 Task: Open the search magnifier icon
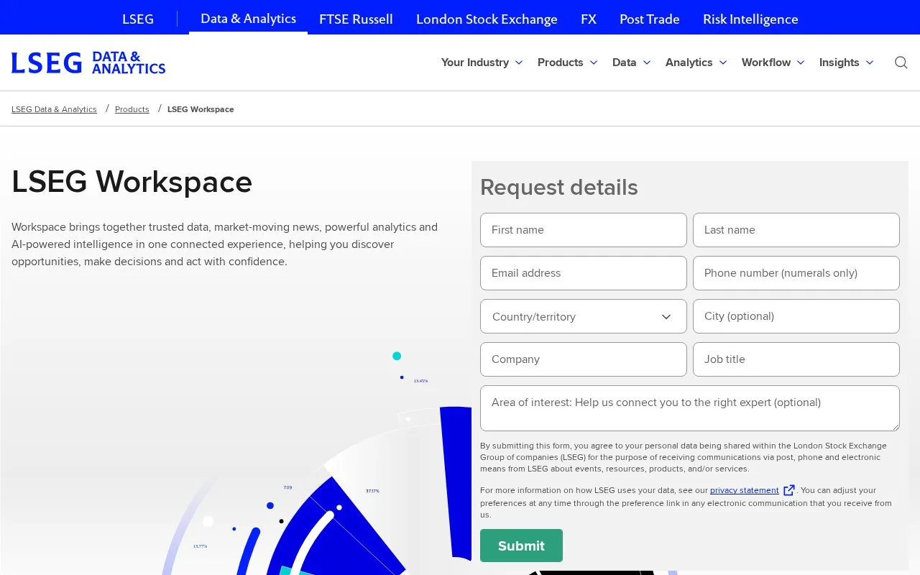tap(901, 63)
